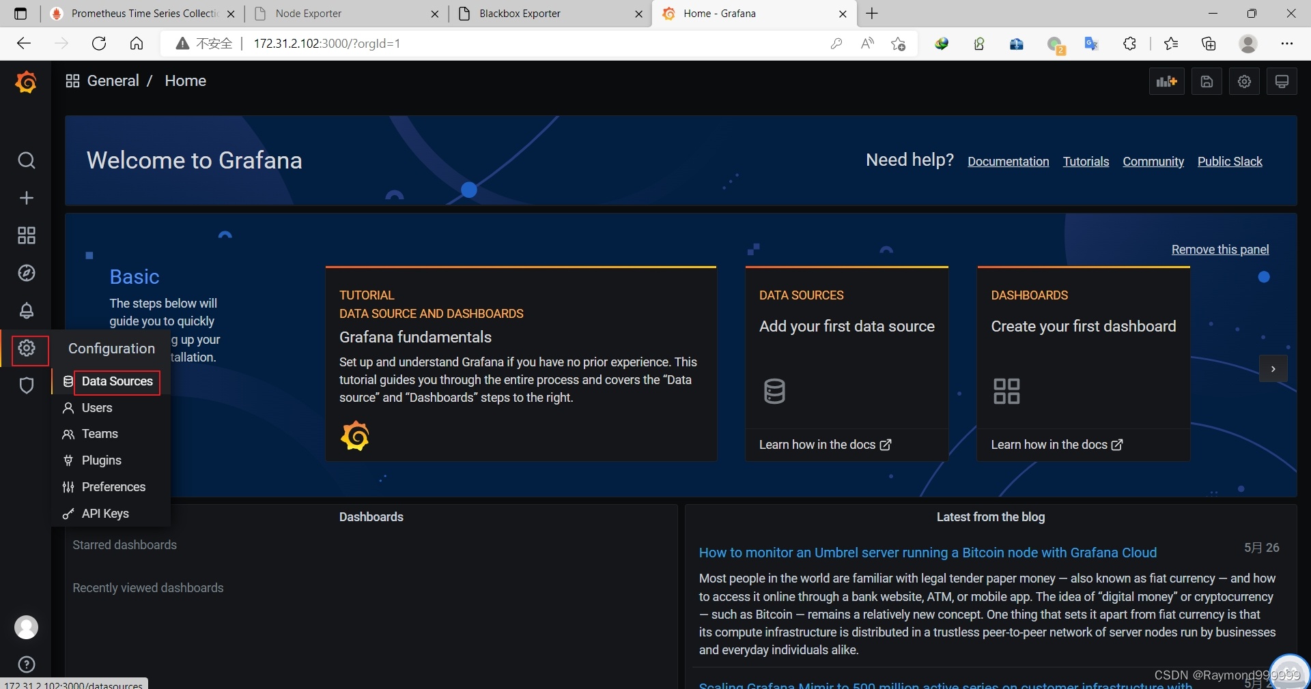Click Add your first data source card
1311x689 pixels.
click(x=847, y=364)
